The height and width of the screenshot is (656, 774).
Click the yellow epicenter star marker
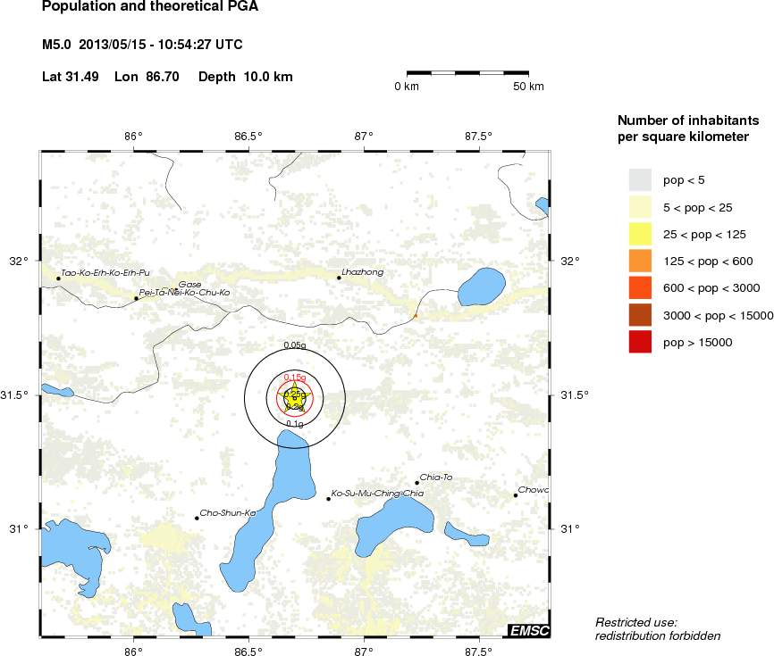[x=294, y=398]
